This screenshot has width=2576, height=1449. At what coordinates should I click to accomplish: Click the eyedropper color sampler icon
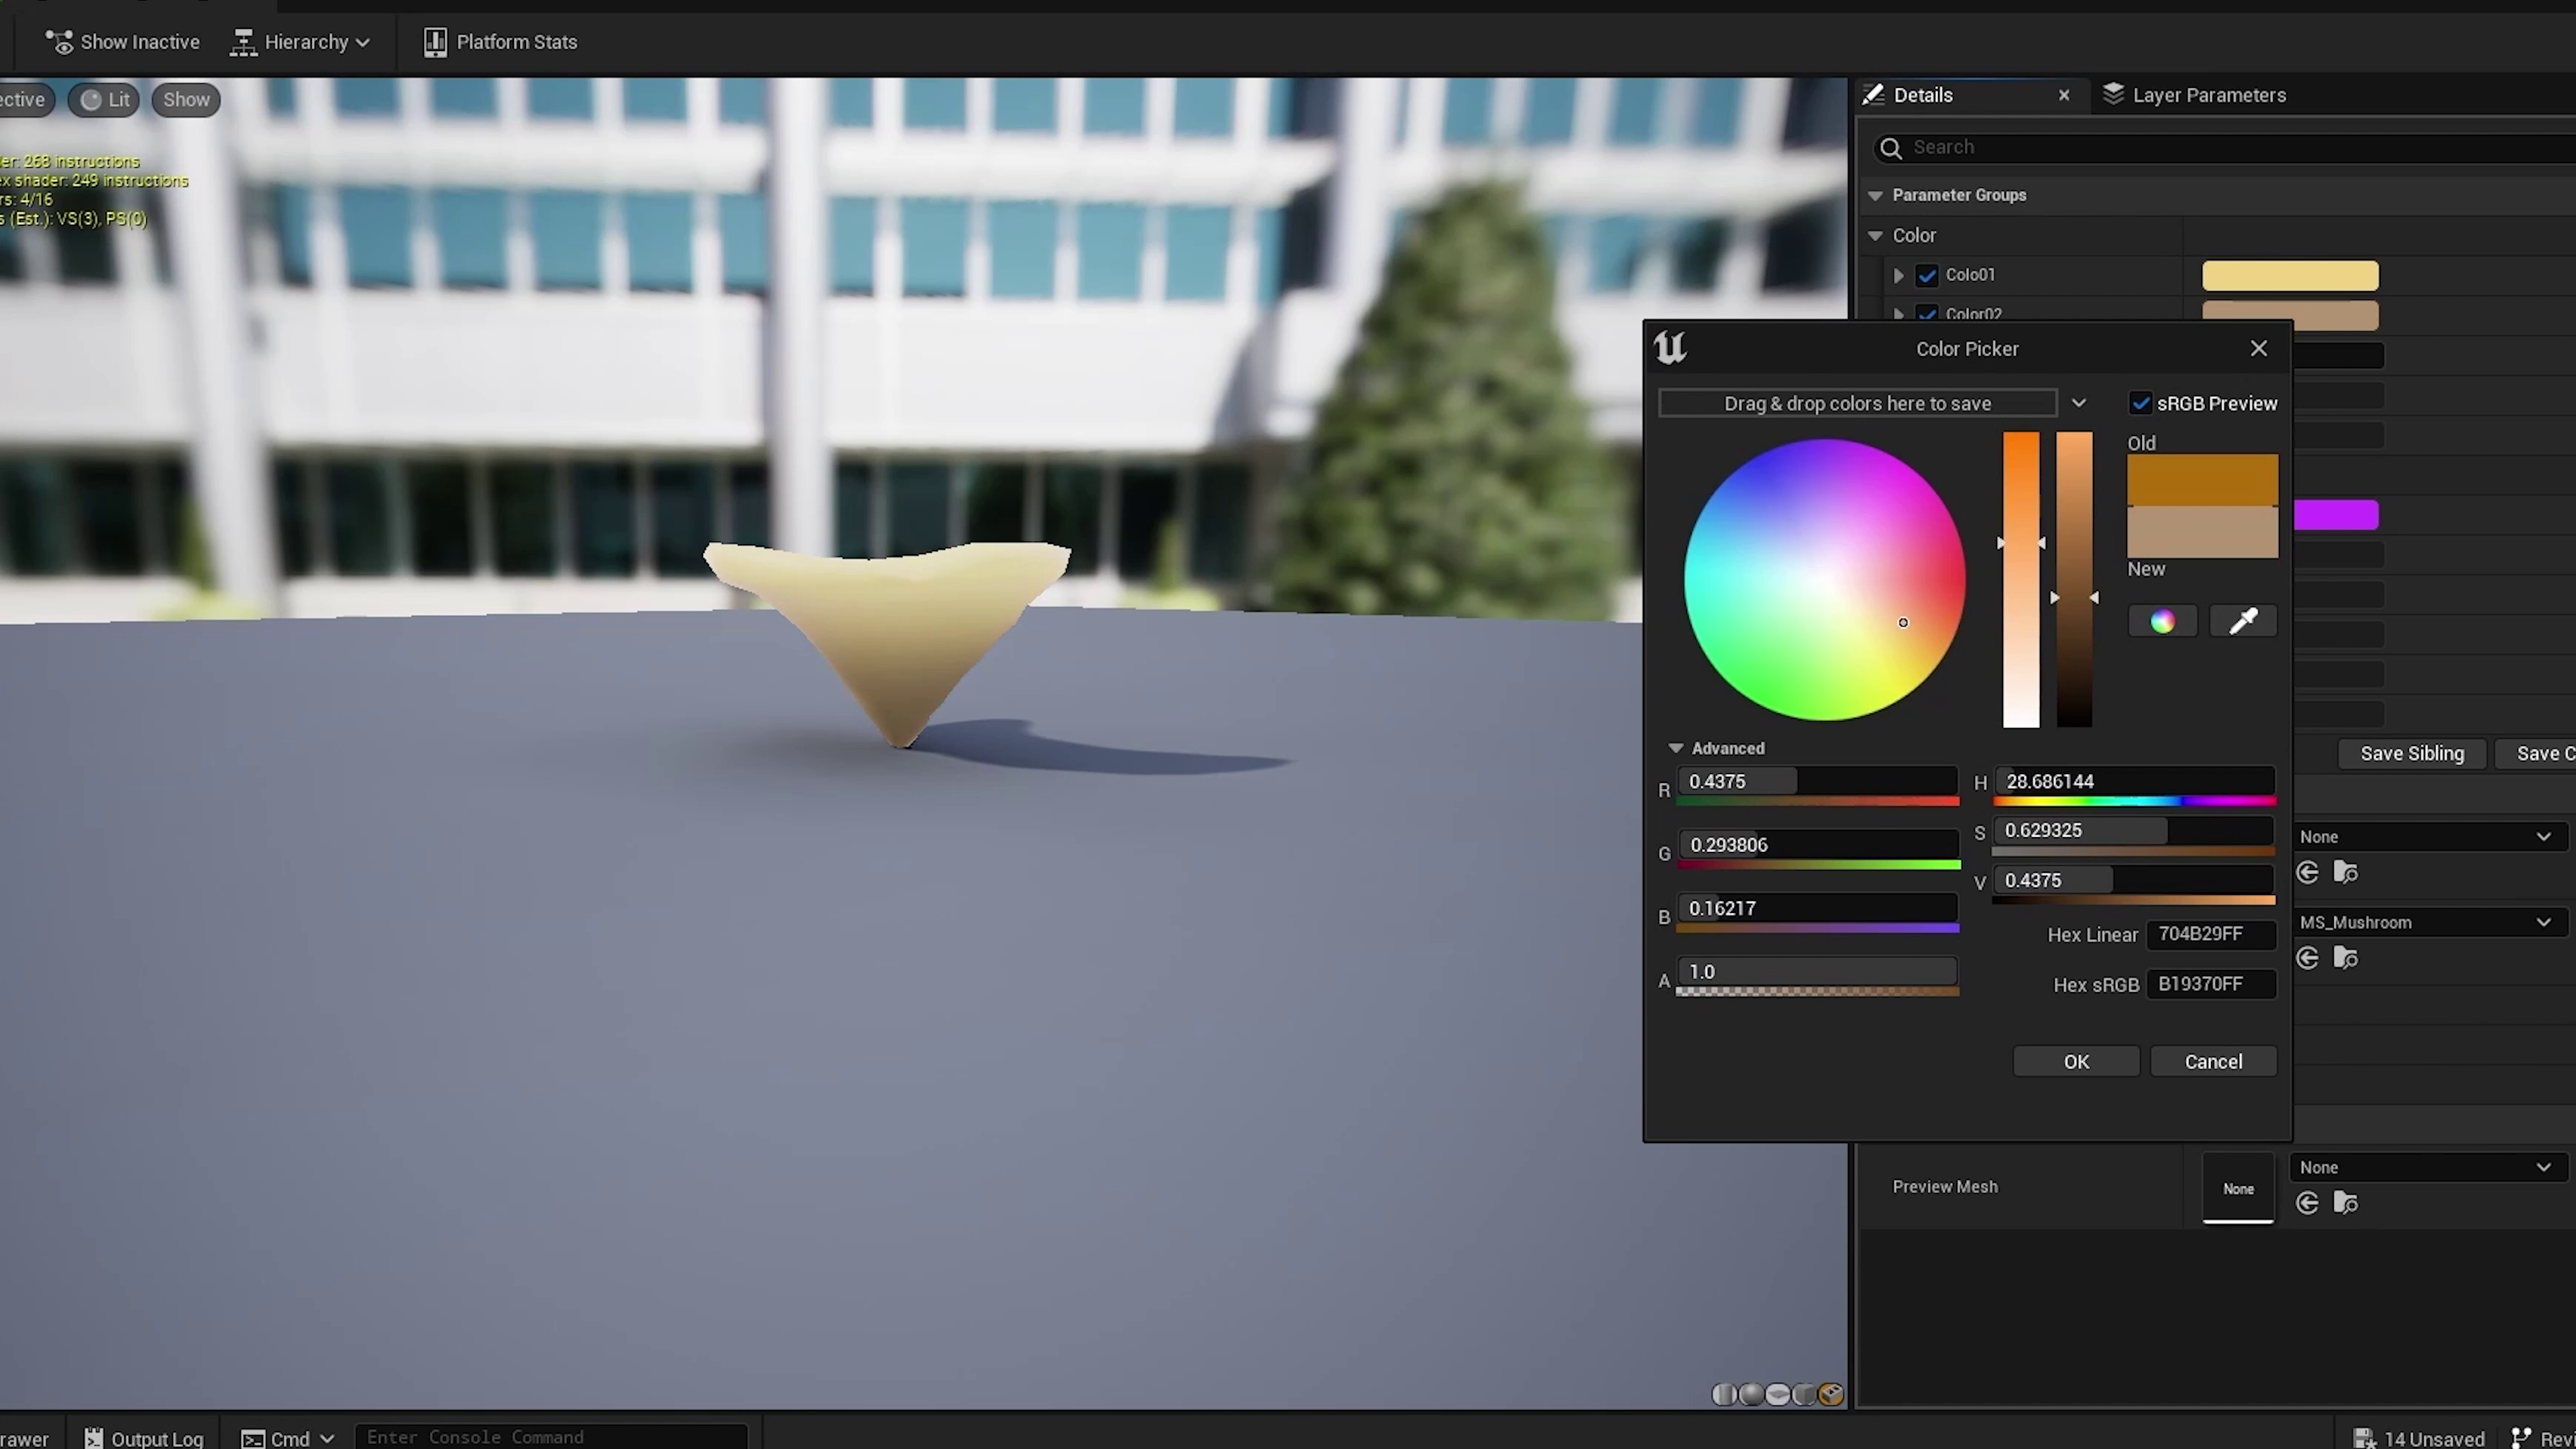[x=2243, y=622]
